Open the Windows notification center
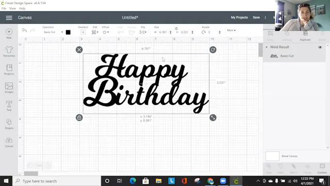This screenshot has width=330, height=186. (x=322, y=181)
